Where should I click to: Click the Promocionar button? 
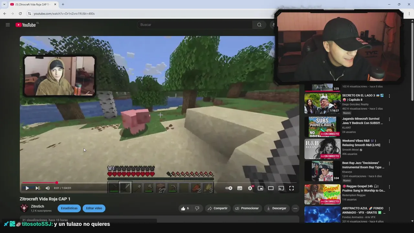point(247,208)
